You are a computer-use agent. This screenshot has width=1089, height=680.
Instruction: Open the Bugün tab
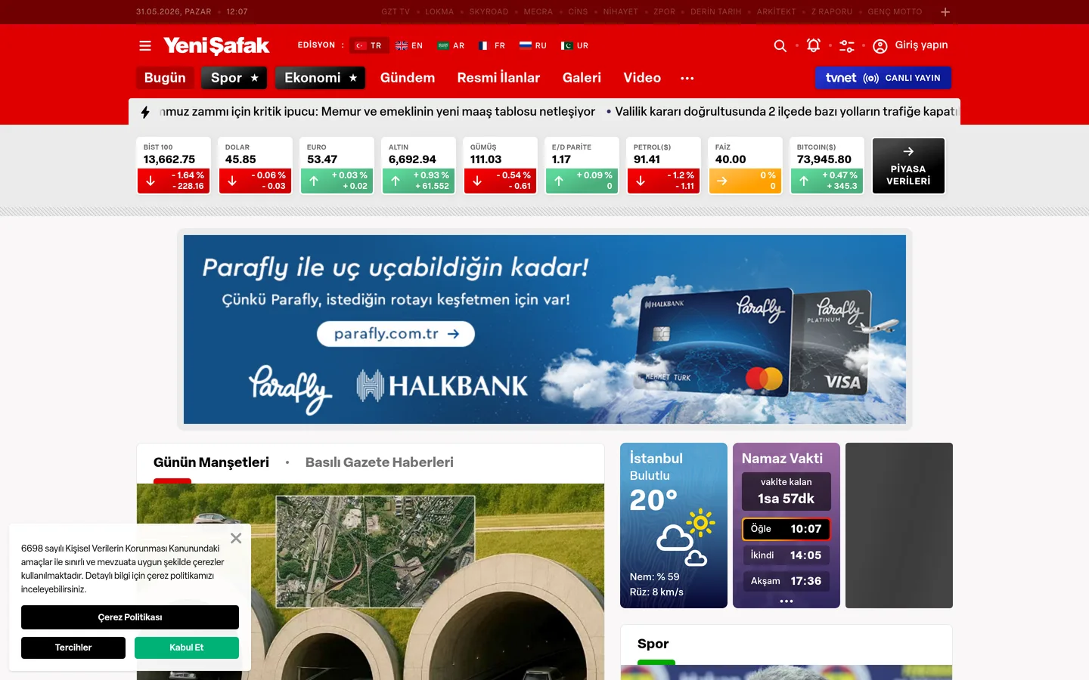pos(165,78)
